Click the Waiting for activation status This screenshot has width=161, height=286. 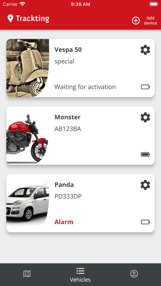point(85,87)
